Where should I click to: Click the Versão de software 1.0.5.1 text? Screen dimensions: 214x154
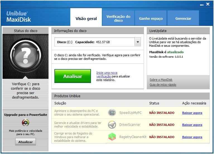click(166, 57)
